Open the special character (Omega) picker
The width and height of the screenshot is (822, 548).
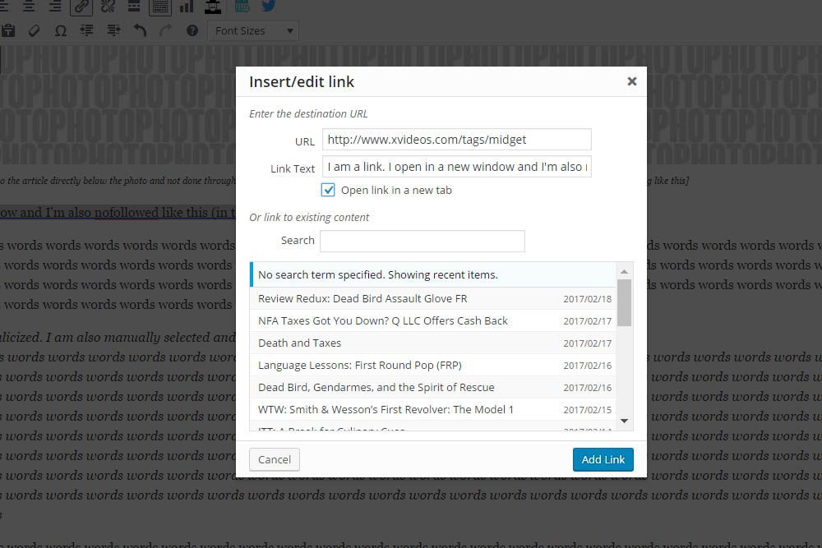coord(60,30)
